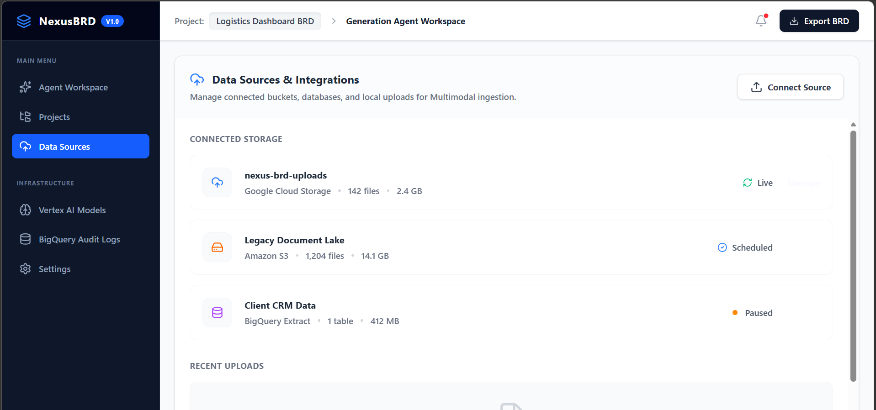Click the nexus-brd-uploads cloud storage icon
The width and height of the screenshot is (876, 410).
click(218, 183)
